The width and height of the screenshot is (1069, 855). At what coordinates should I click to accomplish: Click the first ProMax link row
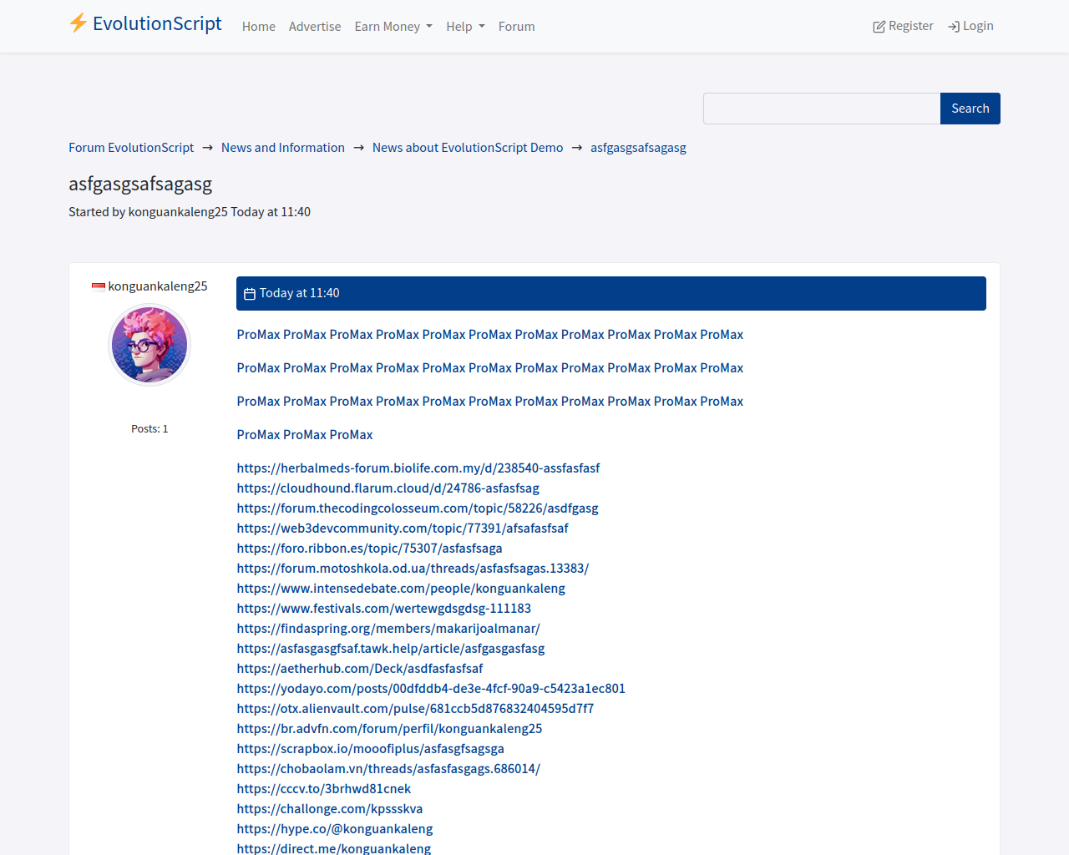(490, 335)
